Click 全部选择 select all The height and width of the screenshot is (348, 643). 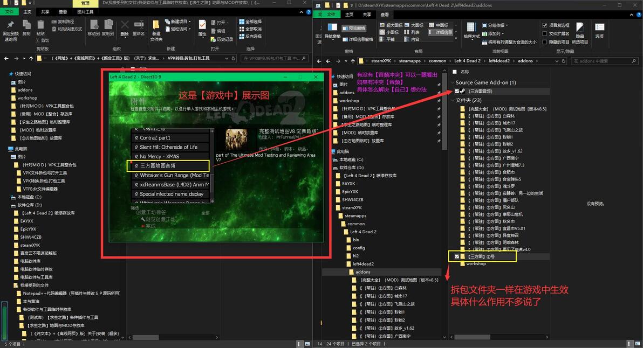coord(250,22)
